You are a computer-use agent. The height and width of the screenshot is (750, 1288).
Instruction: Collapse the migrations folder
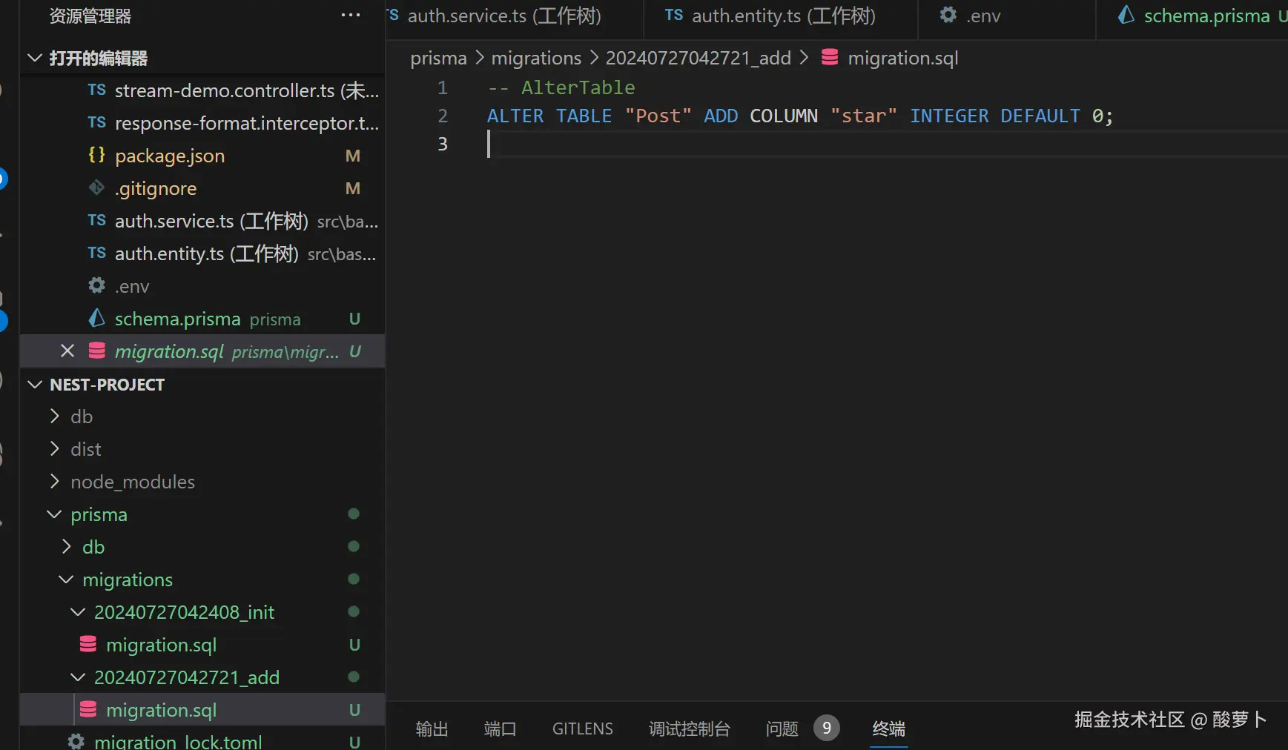pos(66,580)
